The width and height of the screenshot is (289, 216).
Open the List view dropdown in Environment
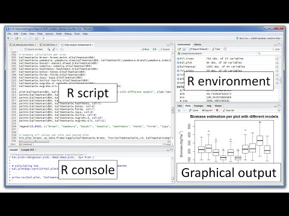click(x=276, y=49)
